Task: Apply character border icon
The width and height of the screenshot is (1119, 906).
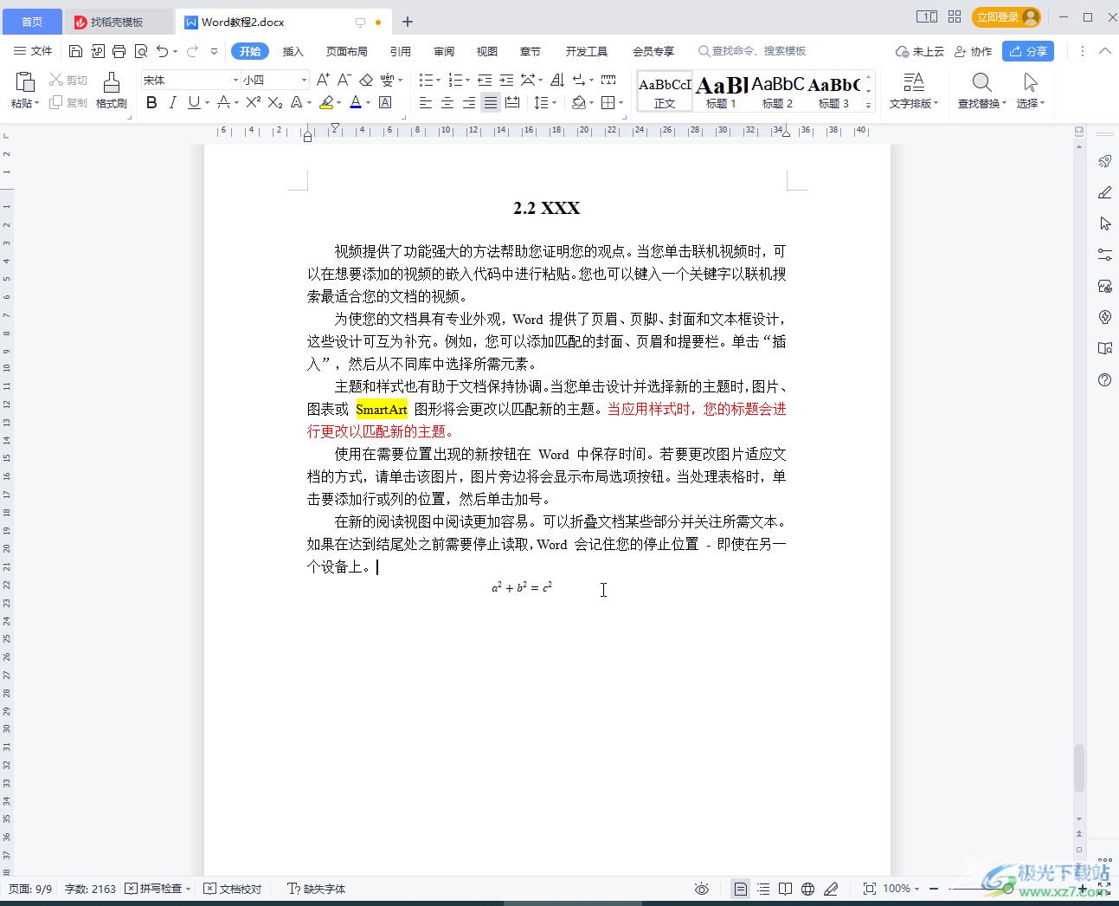Action: [385, 102]
